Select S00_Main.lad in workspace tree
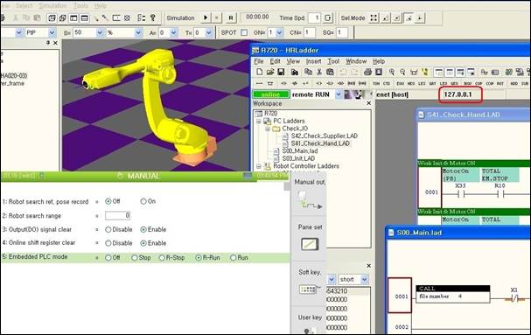This screenshot has height=335, width=531. coord(300,150)
